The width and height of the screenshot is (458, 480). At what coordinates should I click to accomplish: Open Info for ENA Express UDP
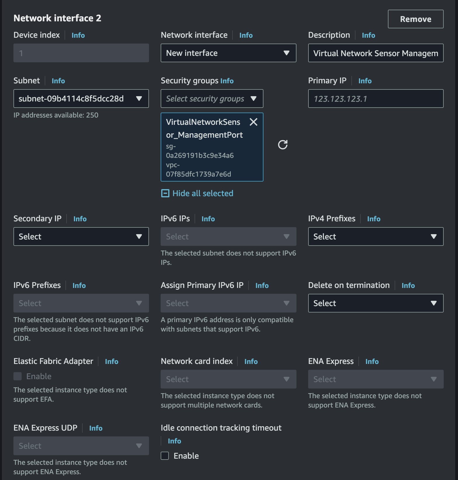click(96, 428)
